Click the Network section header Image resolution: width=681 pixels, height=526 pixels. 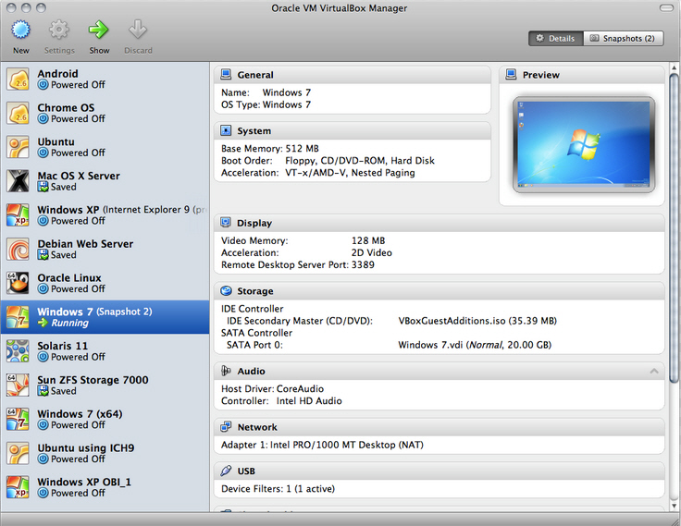[x=256, y=427]
